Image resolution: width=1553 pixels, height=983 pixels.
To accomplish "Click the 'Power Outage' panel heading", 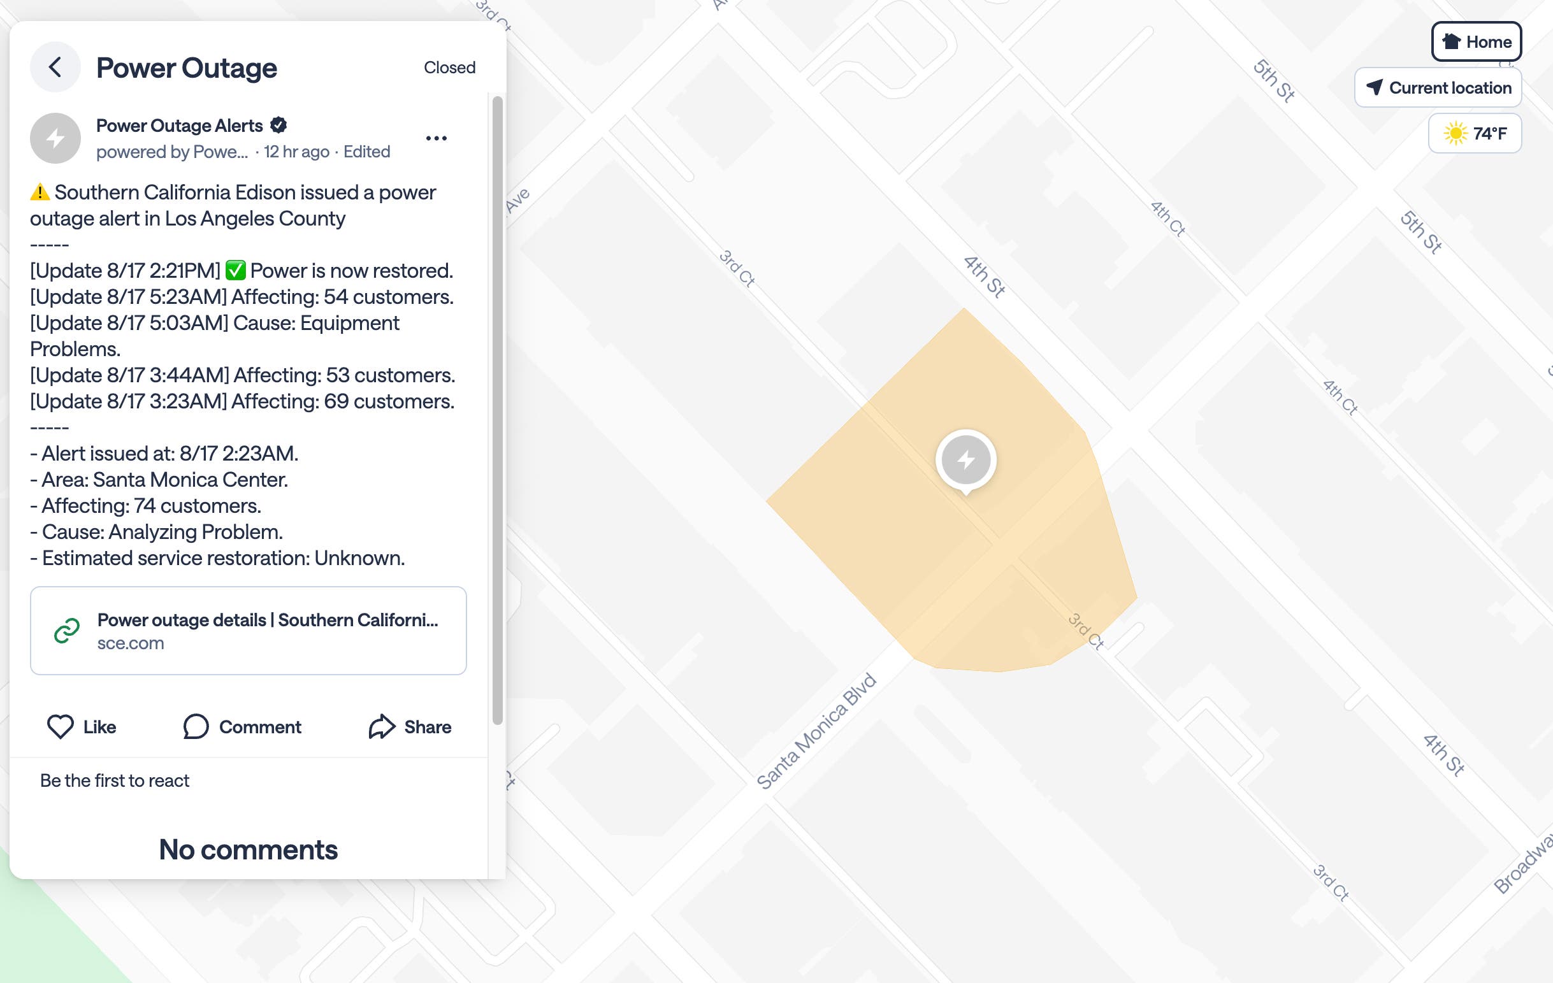I will point(186,67).
